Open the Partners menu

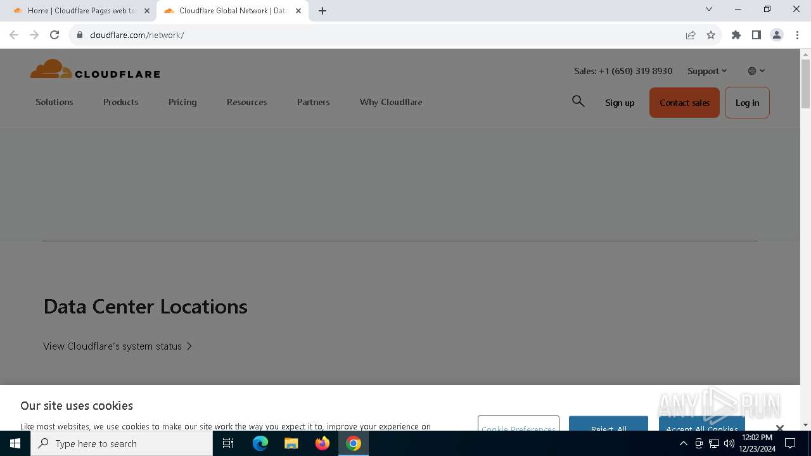point(314,102)
